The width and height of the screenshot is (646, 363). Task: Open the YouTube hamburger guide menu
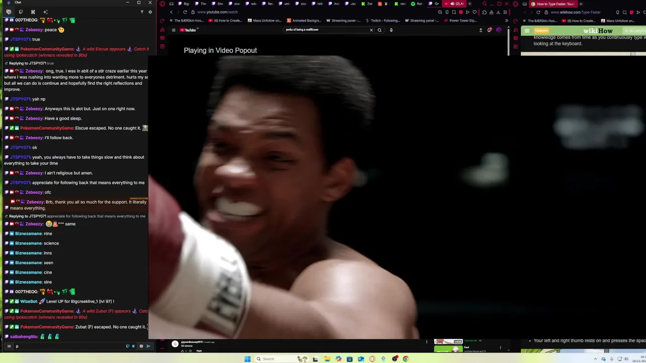point(174,30)
